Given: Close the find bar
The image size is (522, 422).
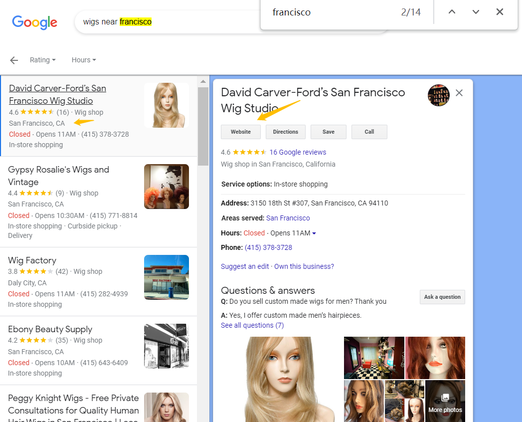Looking at the screenshot, I should tap(500, 12).
